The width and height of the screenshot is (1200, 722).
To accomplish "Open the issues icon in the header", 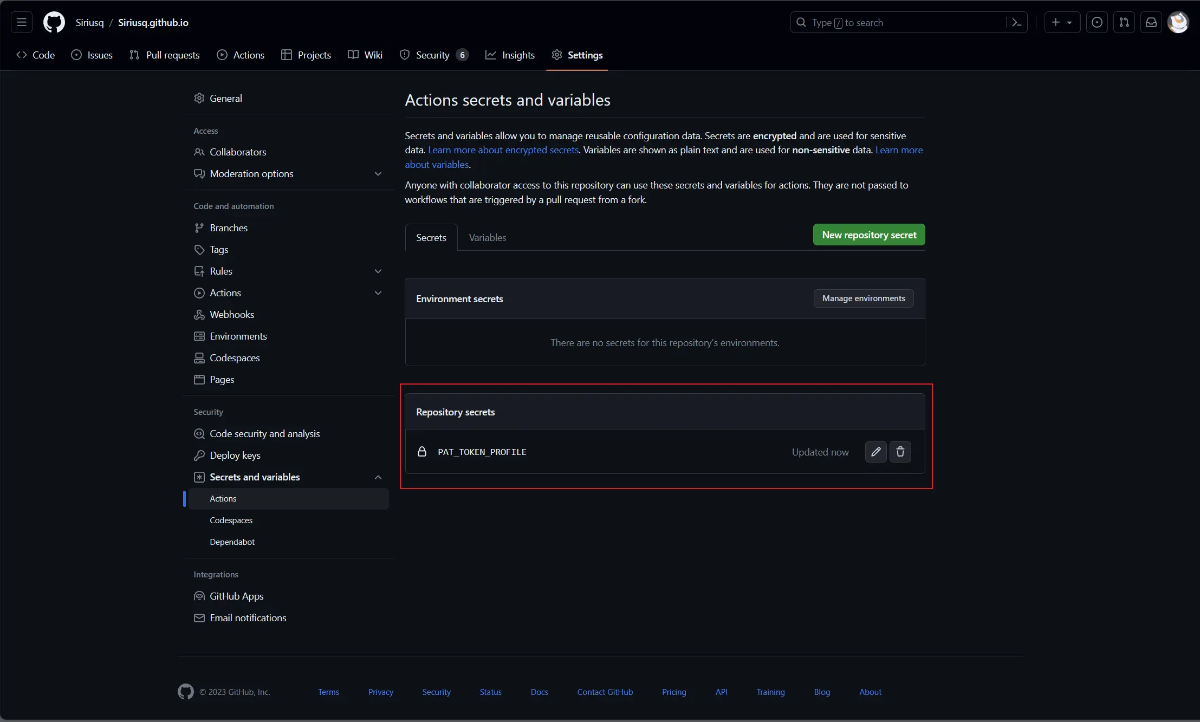I will [1097, 22].
